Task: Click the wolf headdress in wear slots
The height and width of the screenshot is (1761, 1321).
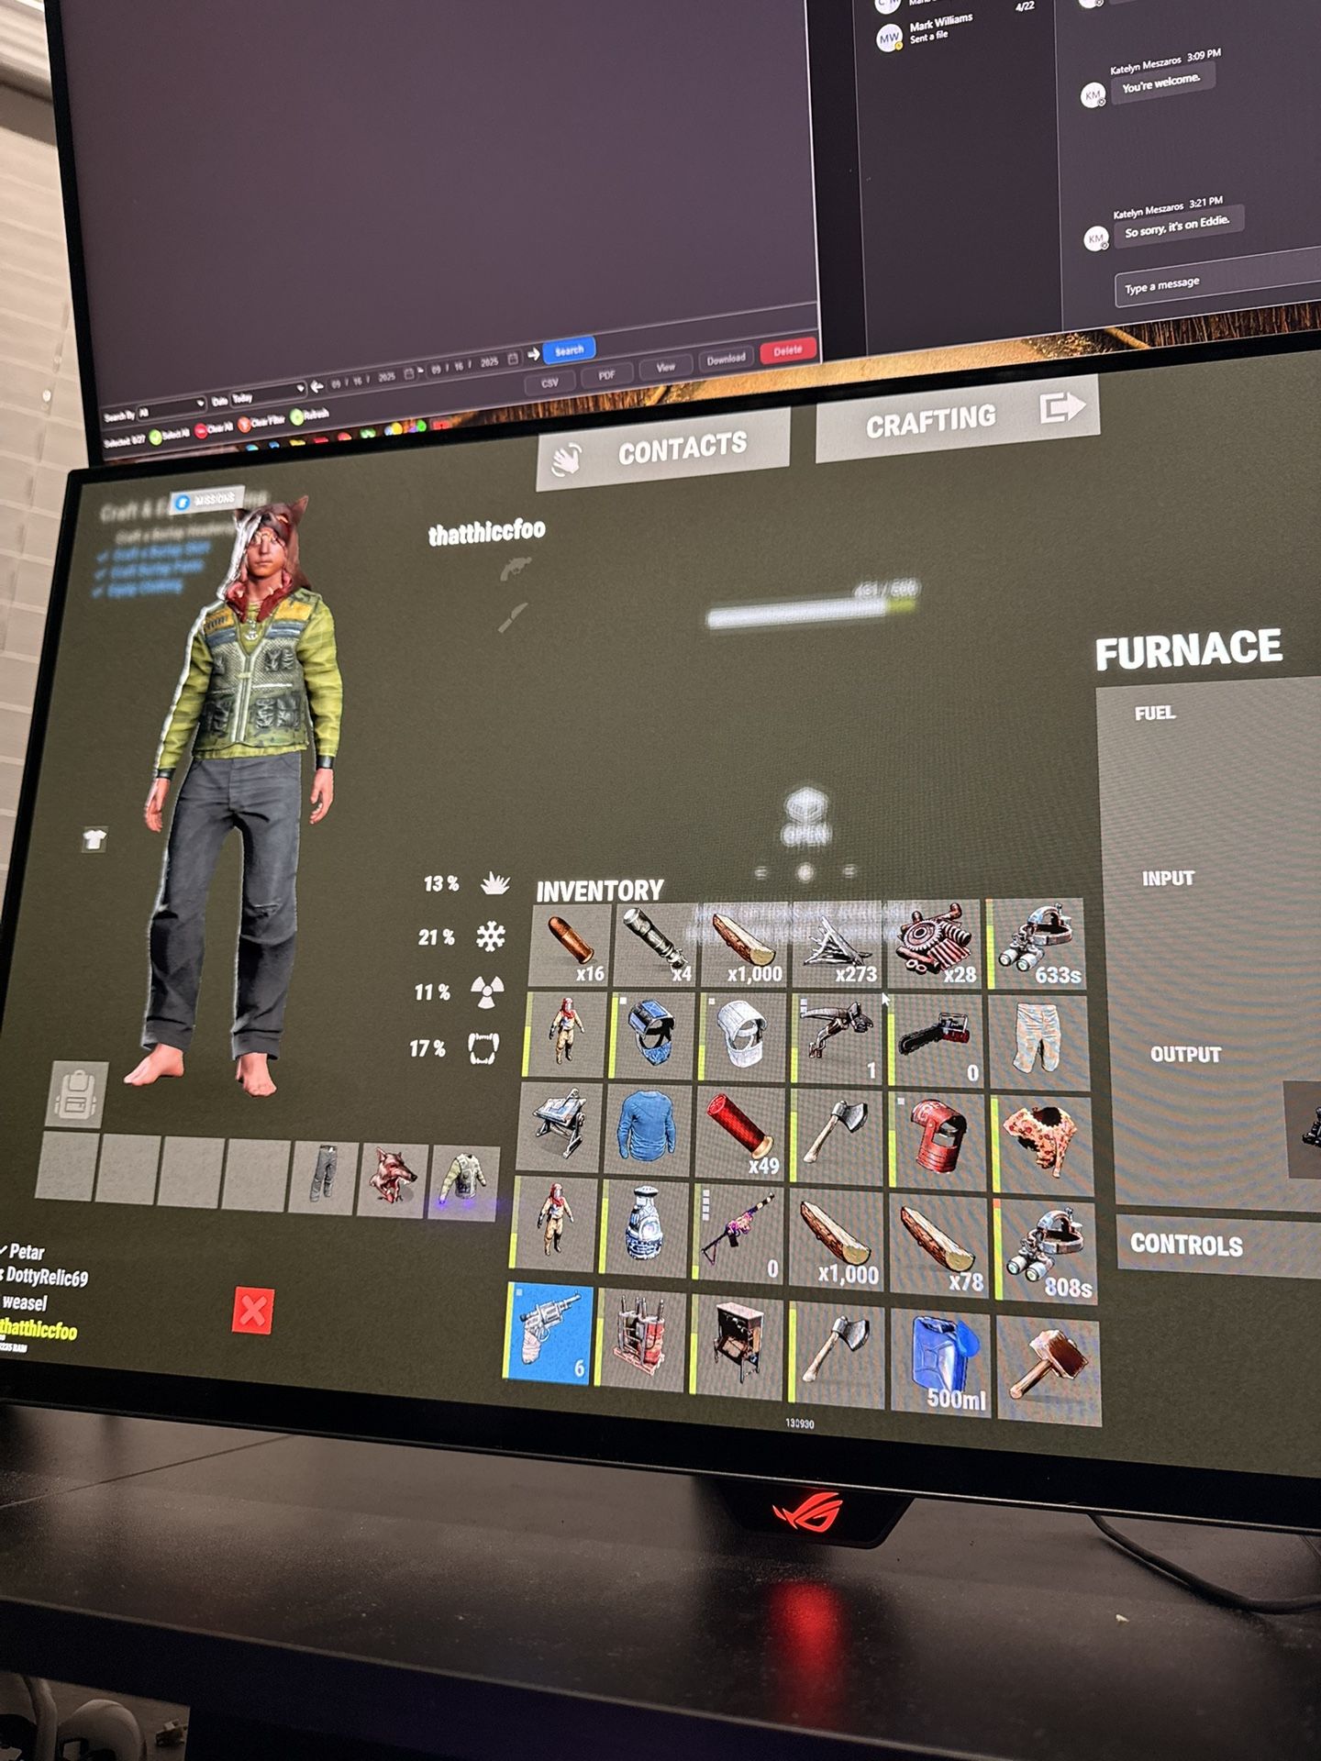Action: (x=393, y=1179)
